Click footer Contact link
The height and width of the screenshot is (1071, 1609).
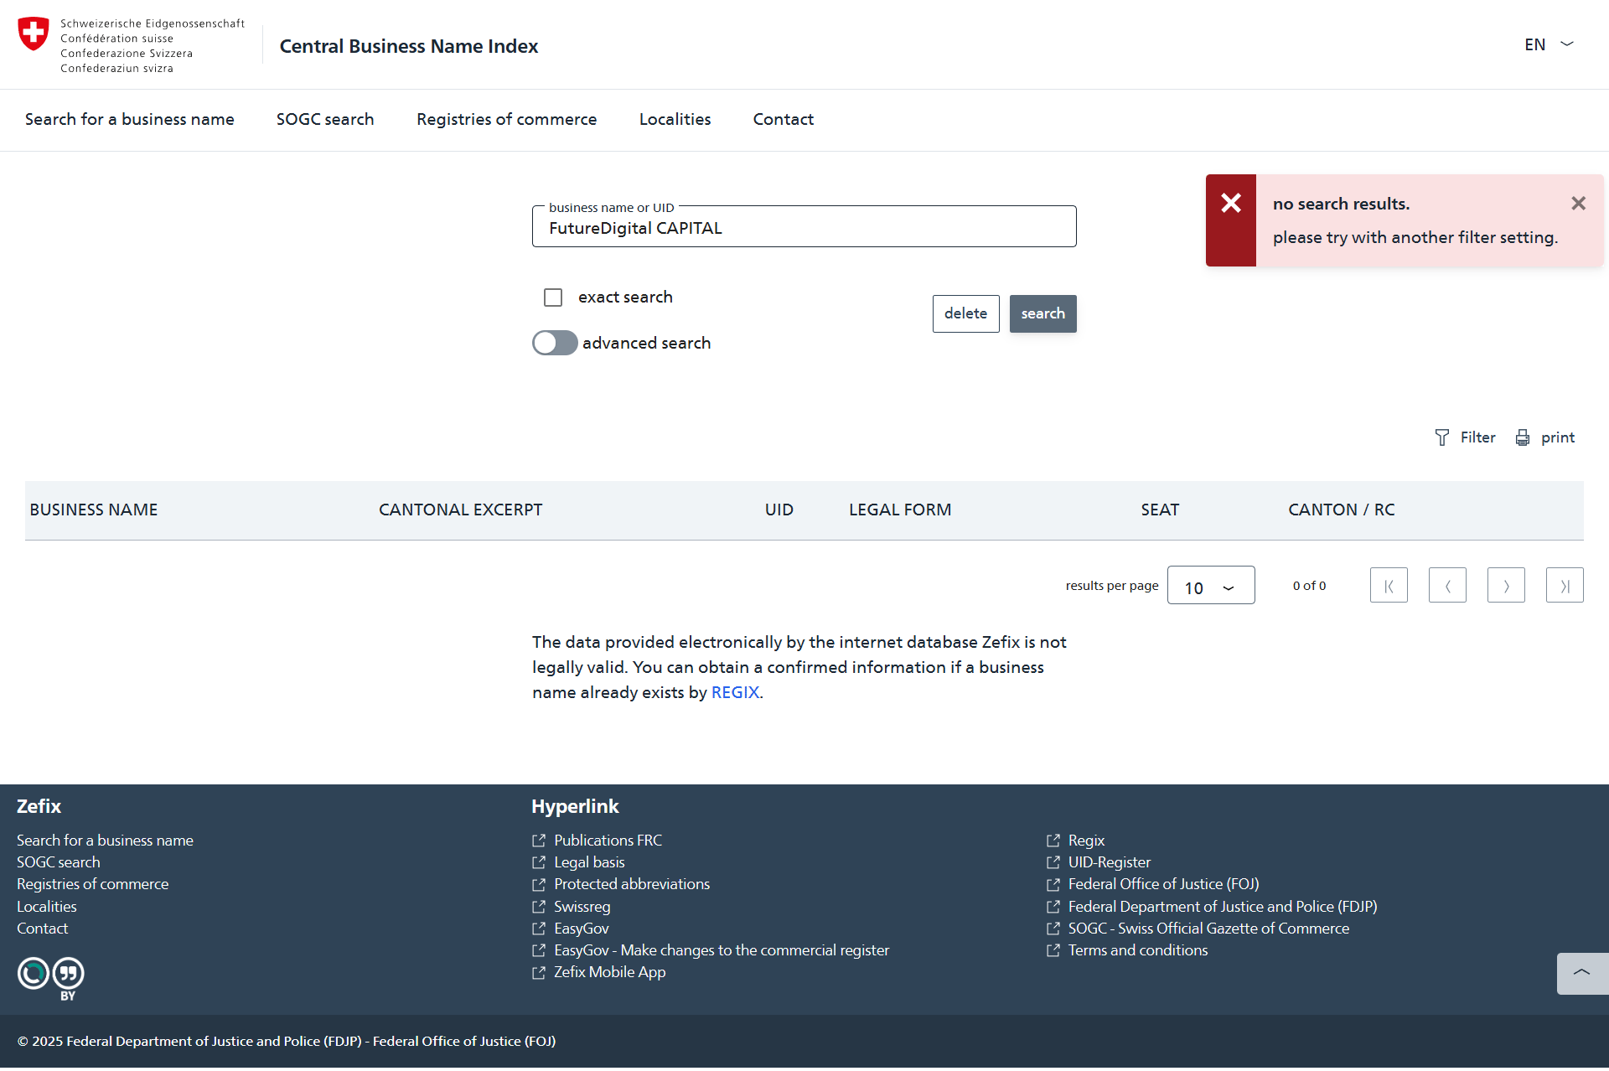(43, 929)
